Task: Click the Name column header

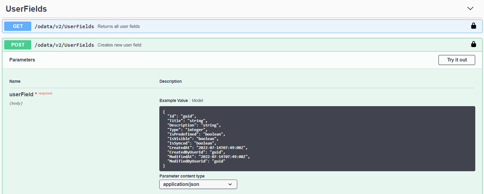Action: 15,81
